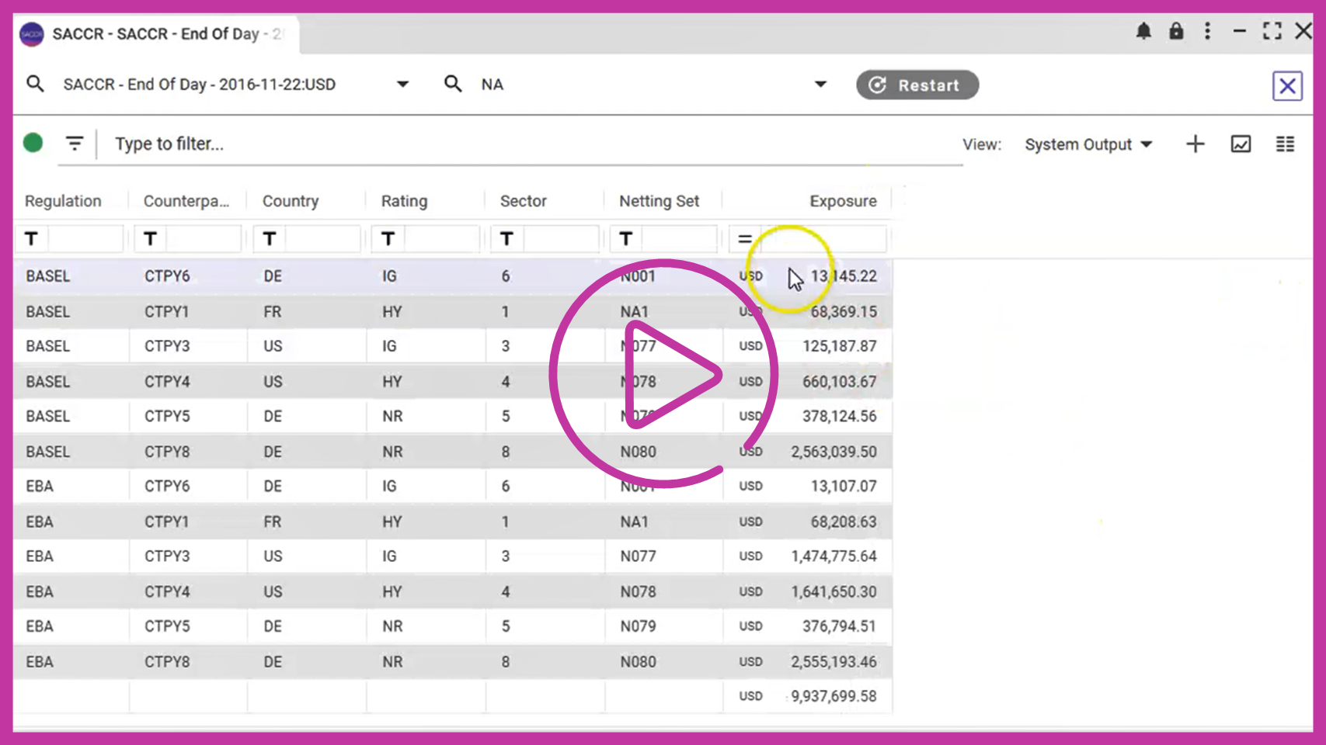The height and width of the screenshot is (745, 1326).
Task: Select BASEL CTPY6 row regulation cell
Action: [x=48, y=276]
